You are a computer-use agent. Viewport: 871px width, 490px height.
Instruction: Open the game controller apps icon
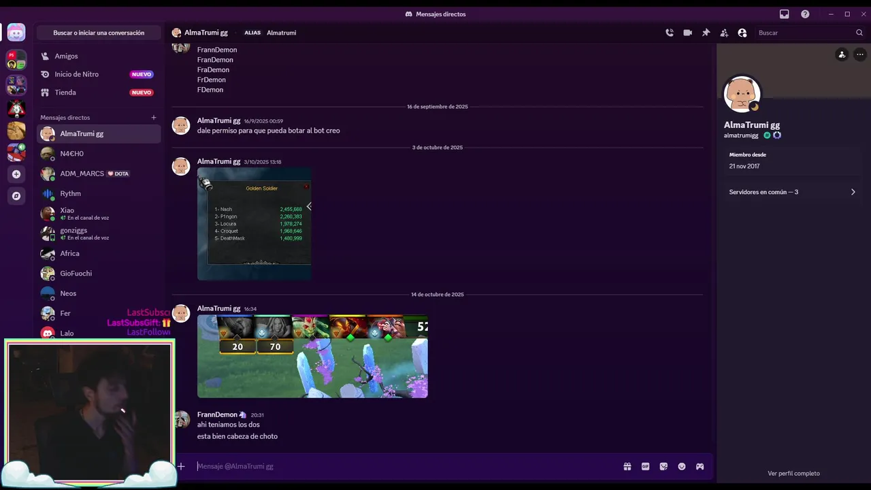(700, 466)
